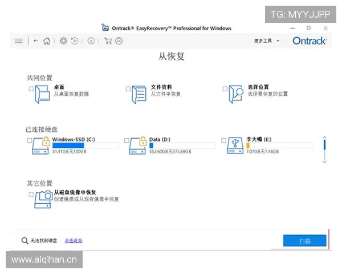This screenshot has height=274, width=342.
Task: Click the drive list scroll up arrow
Action: [324, 137]
